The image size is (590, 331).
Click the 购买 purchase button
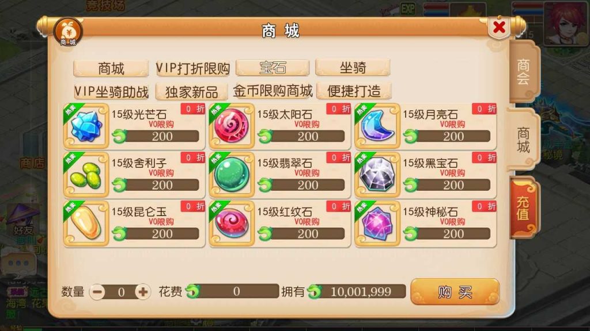pos(455,291)
